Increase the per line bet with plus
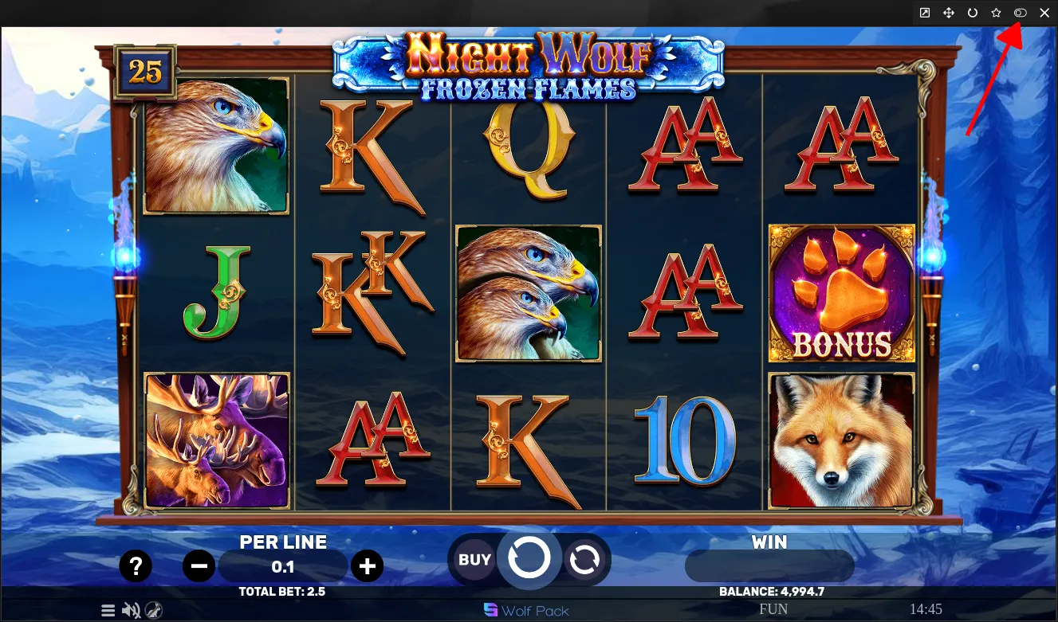The height and width of the screenshot is (622, 1058). [x=367, y=566]
